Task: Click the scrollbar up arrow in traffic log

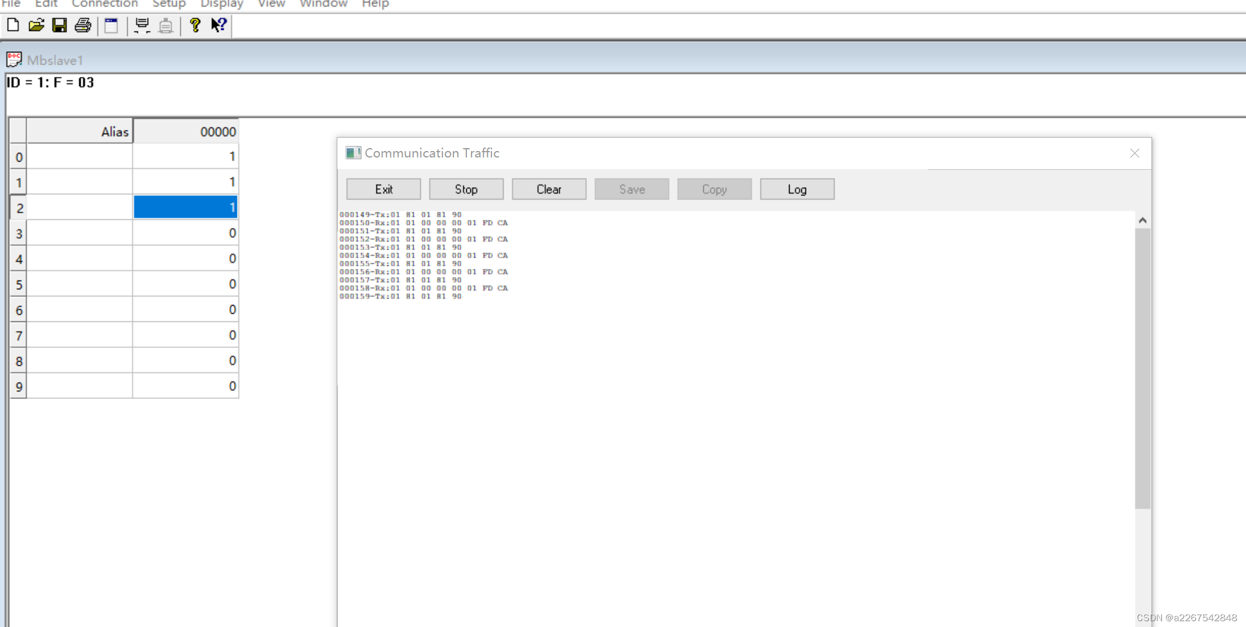Action: point(1143,220)
